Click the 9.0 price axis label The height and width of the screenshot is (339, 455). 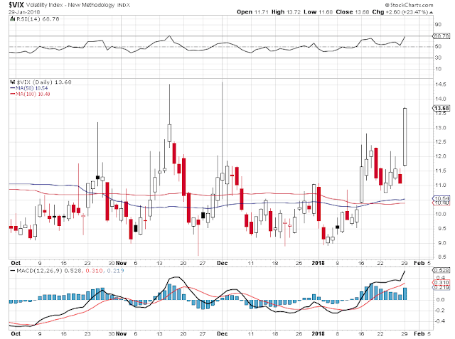[x=441, y=243]
